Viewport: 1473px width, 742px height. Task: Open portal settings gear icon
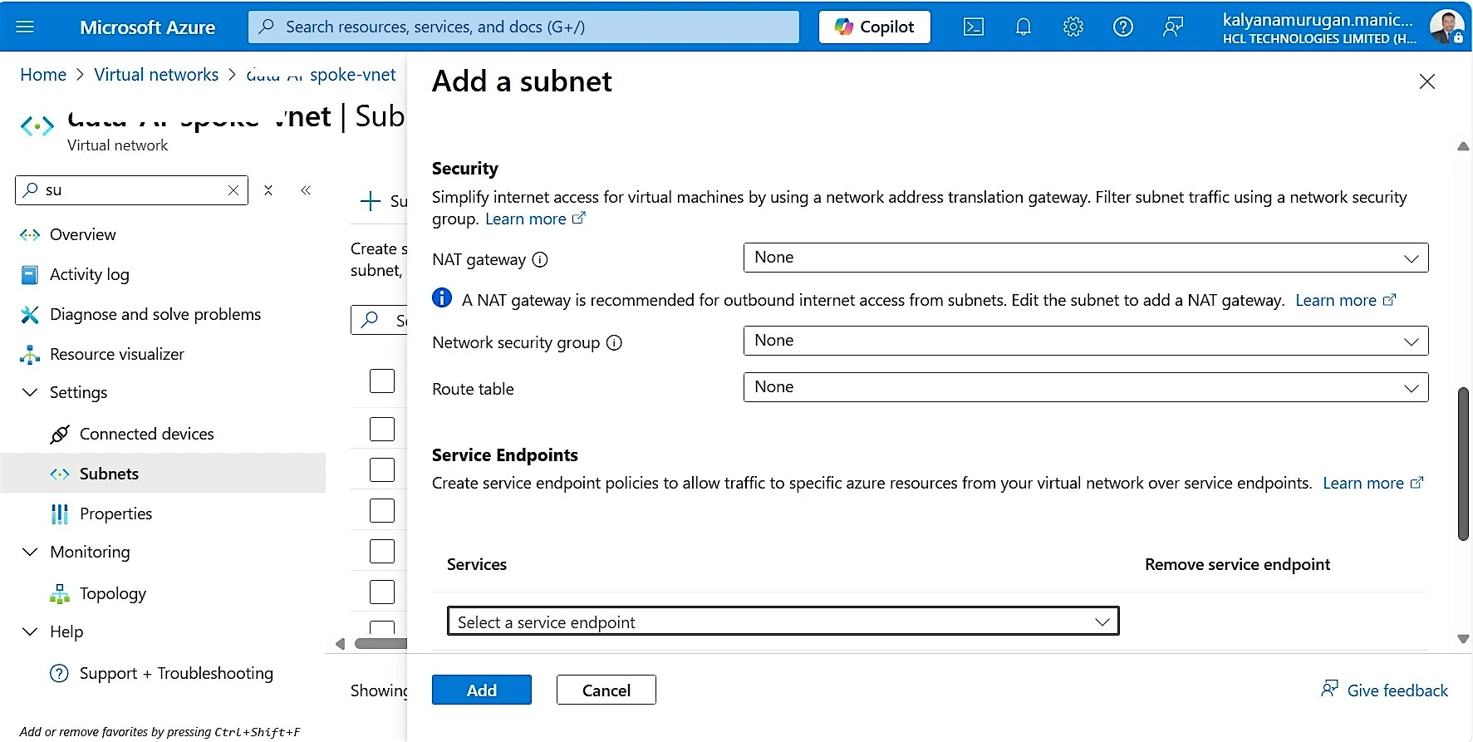coord(1073,27)
